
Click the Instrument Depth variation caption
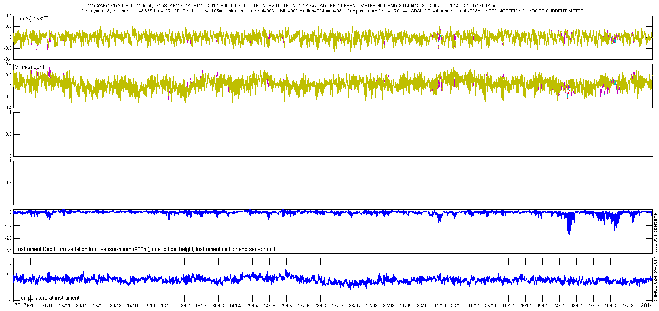point(146,249)
